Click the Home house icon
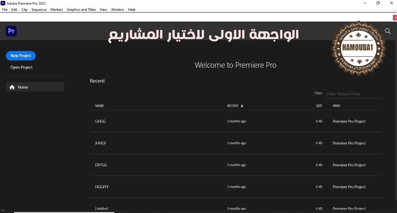 click(x=12, y=87)
